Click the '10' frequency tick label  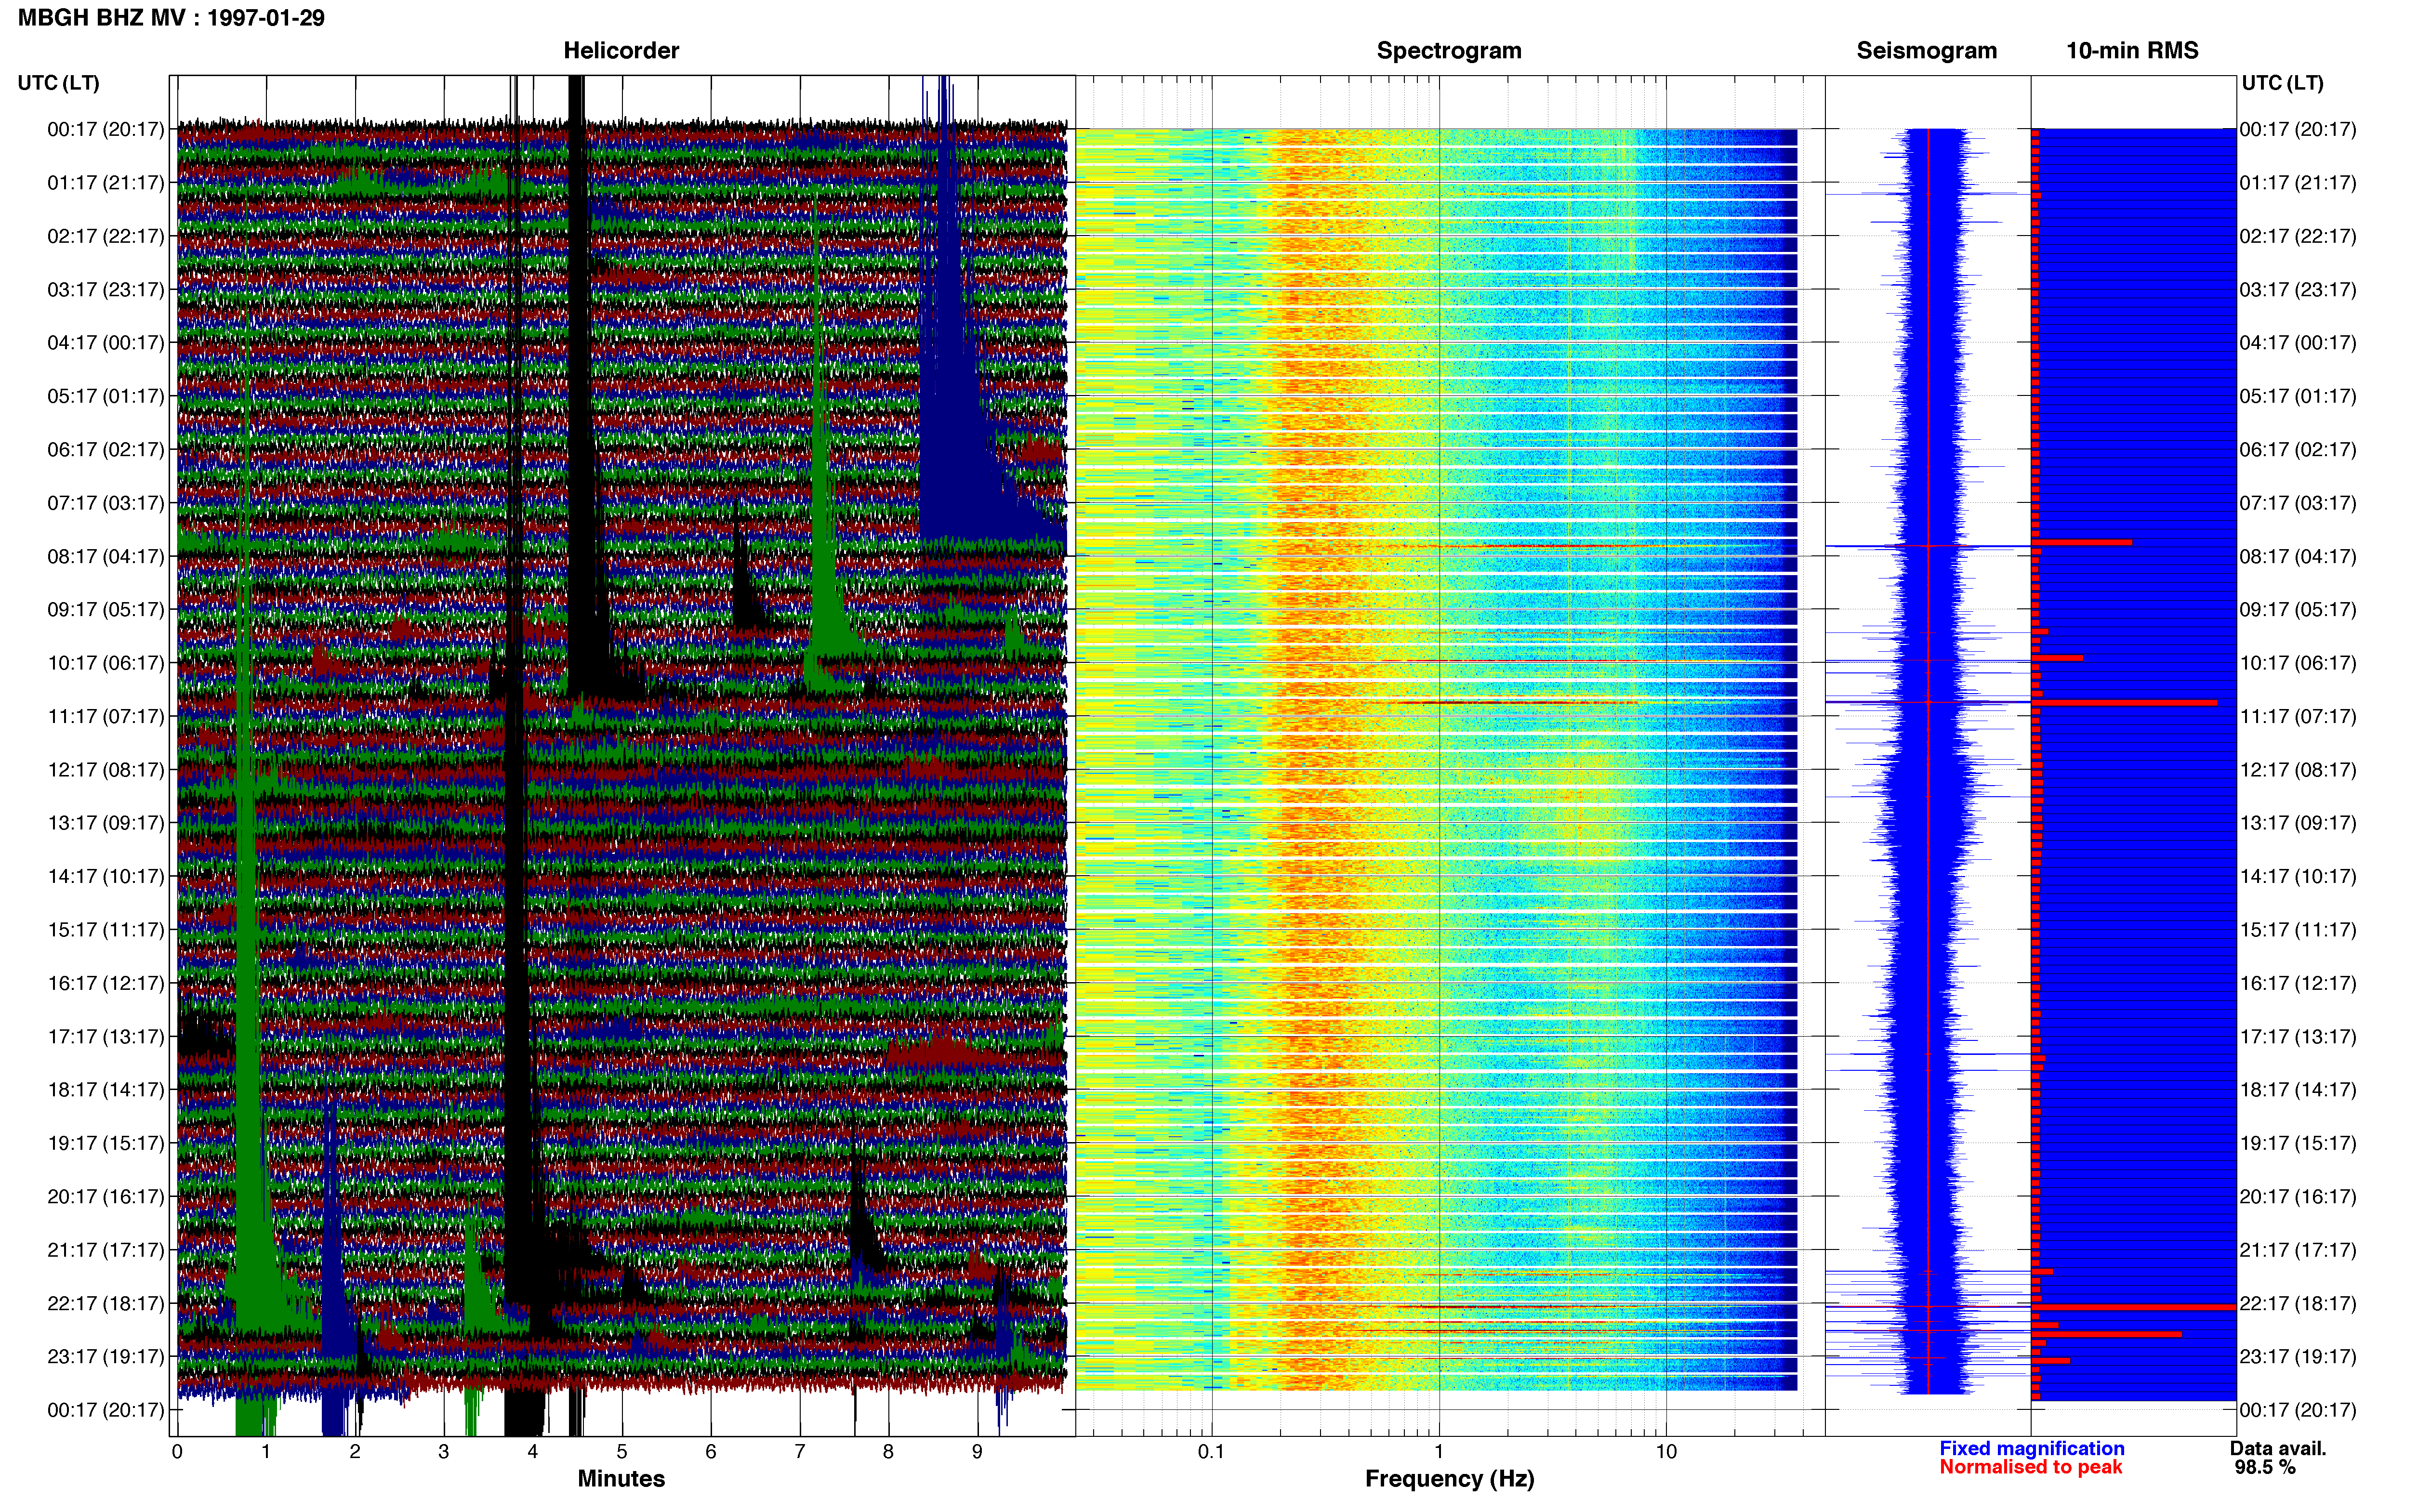(1666, 1452)
